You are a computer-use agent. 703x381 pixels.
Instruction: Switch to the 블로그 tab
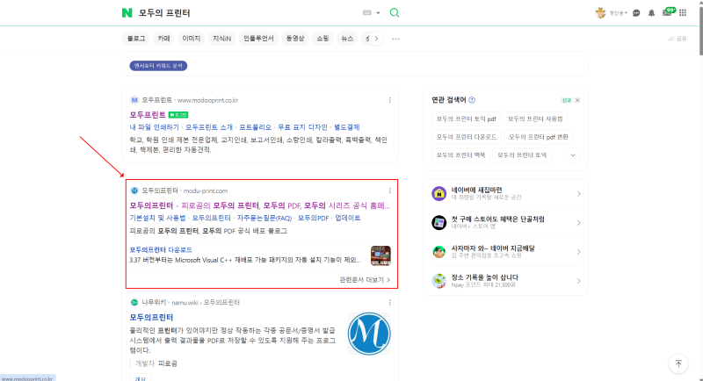pos(136,39)
